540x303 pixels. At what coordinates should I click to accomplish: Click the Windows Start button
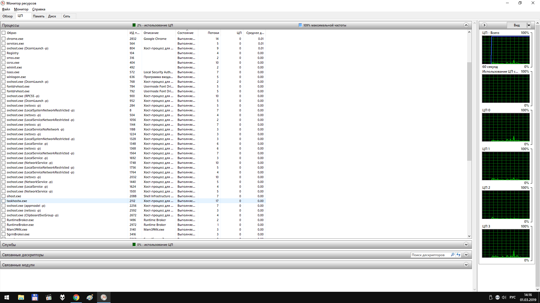pos(7,297)
